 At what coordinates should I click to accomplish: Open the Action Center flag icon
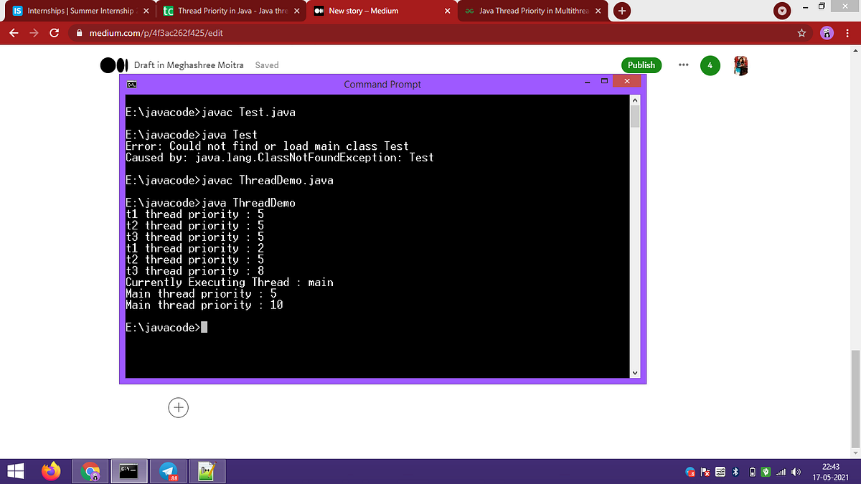[x=705, y=472]
